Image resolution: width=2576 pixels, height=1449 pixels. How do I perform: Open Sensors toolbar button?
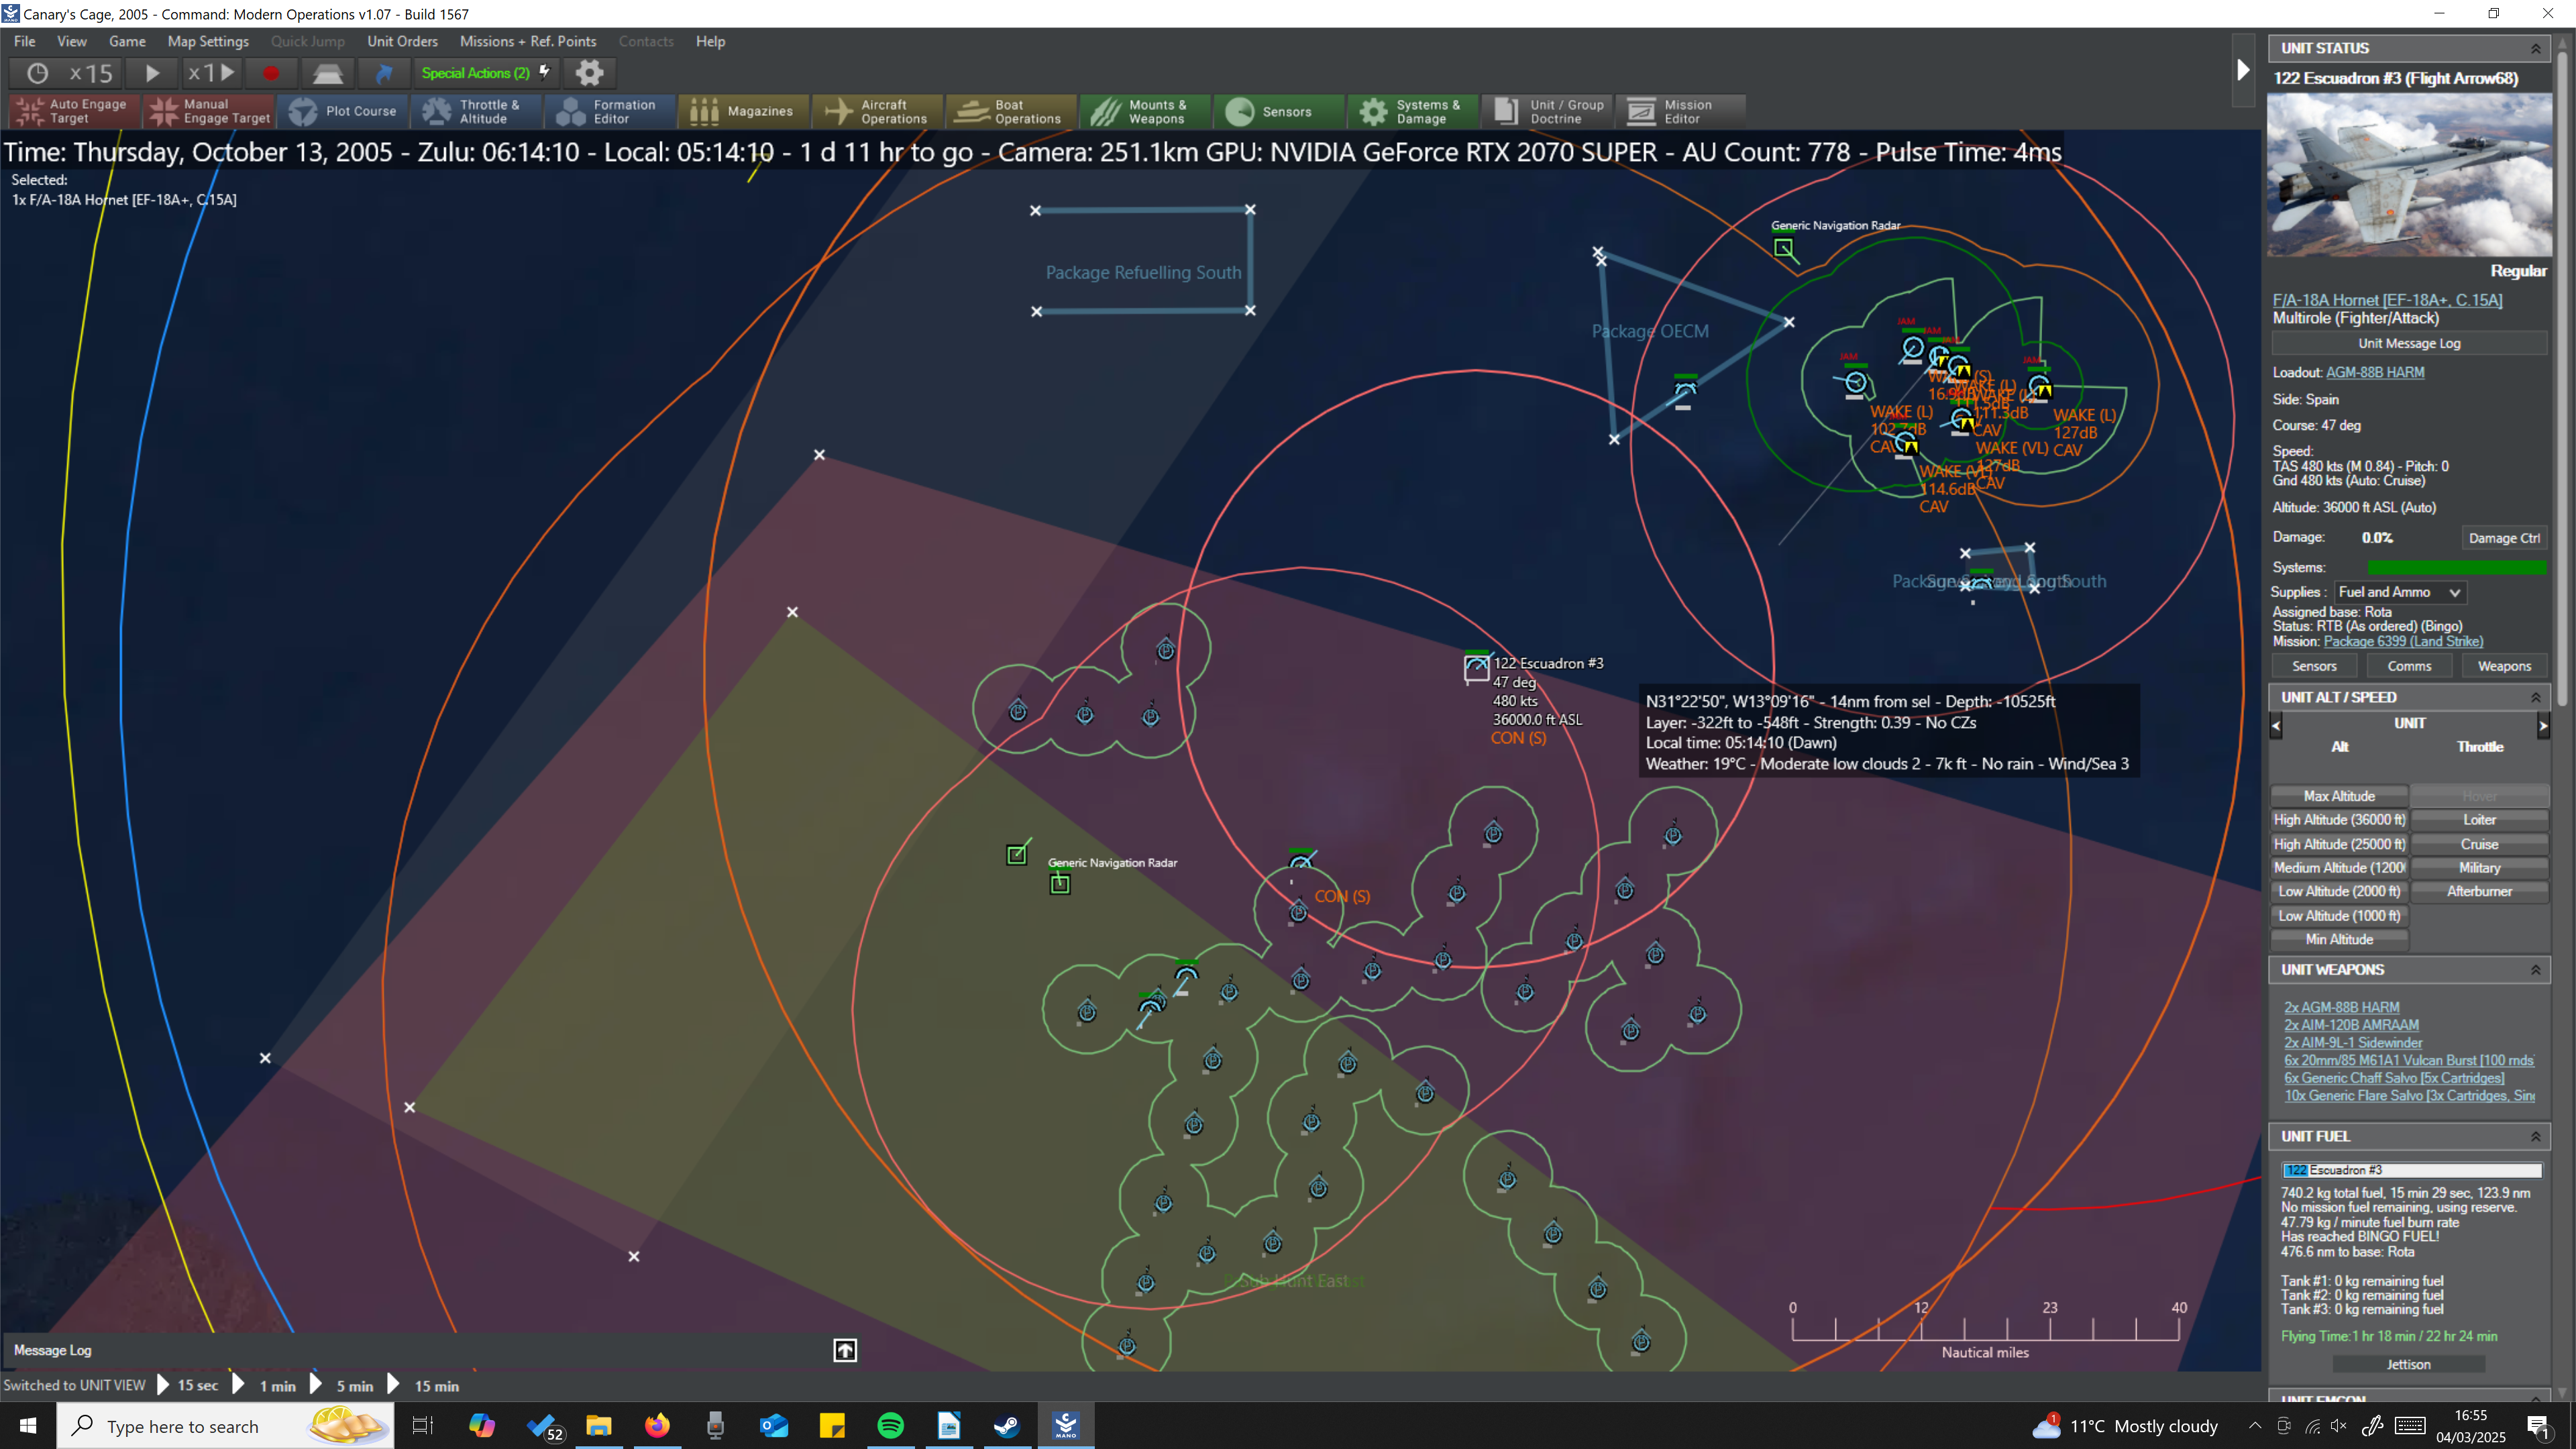click(1280, 111)
